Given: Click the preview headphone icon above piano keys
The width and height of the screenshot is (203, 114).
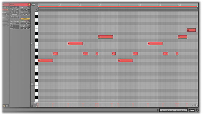Looking at the screenshot, I should click(37, 10).
